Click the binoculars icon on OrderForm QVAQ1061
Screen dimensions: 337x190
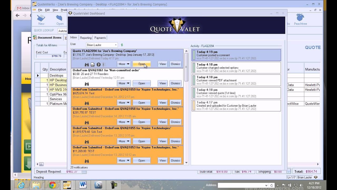87,84
